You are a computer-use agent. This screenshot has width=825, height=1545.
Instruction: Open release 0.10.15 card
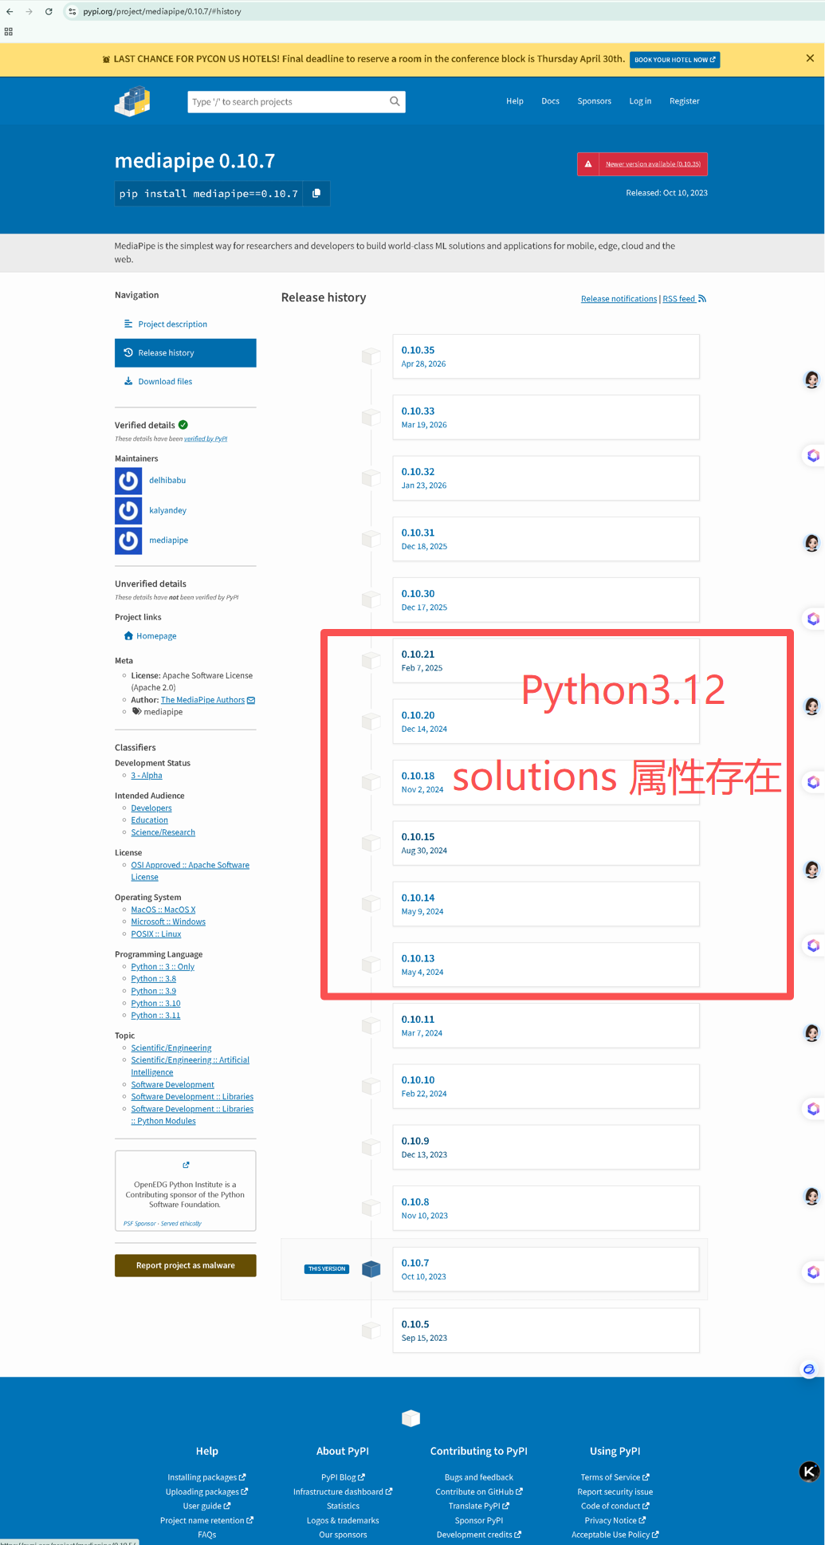pos(546,843)
